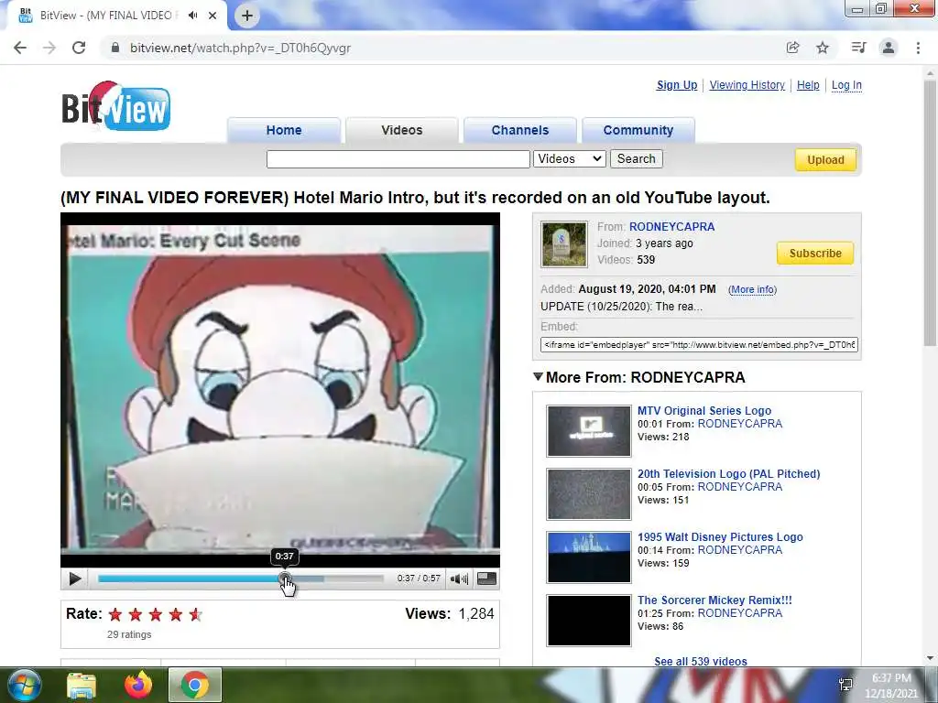This screenshot has width=938, height=703.
Task: Subscribe to RODNEYCAPRA
Action: [815, 254]
